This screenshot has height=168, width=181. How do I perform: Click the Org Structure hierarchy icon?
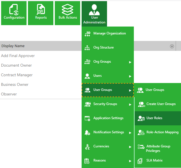pyautogui.click(x=87, y=48)
